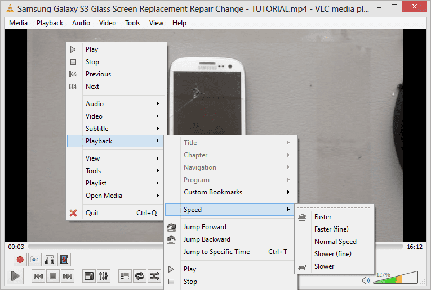Image resolution: width=431 pixels, height=290 pixels.
Task: Choose Normal Speed
Action: click(x=334, y=242)
